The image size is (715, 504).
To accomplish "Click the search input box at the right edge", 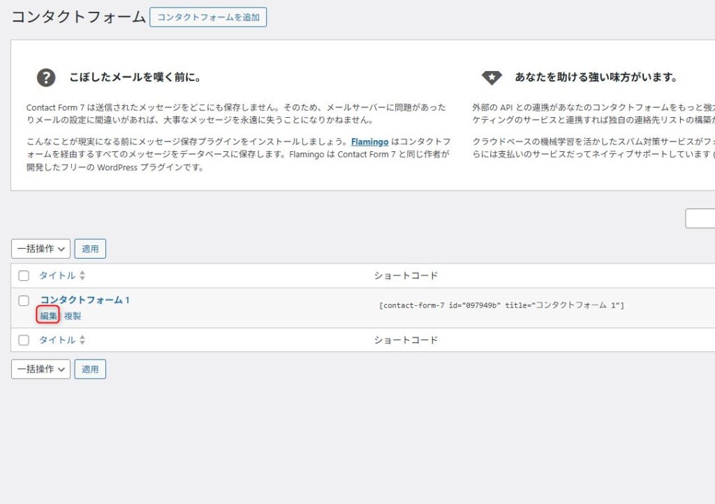I will 700,218.
